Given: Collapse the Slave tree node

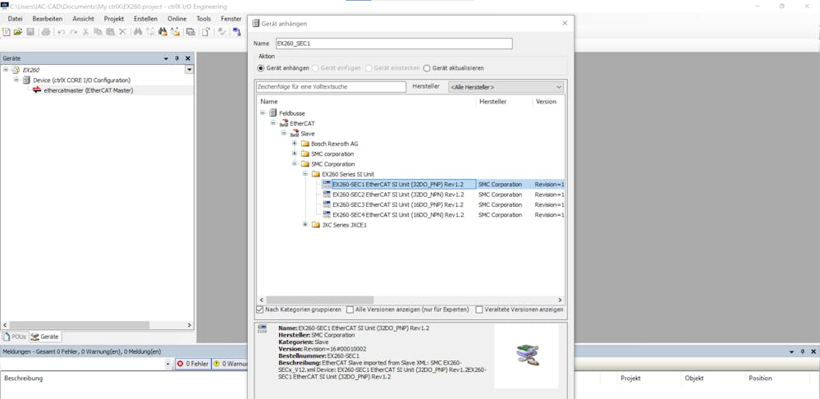Looking at the screenshot, I should 283,133.
